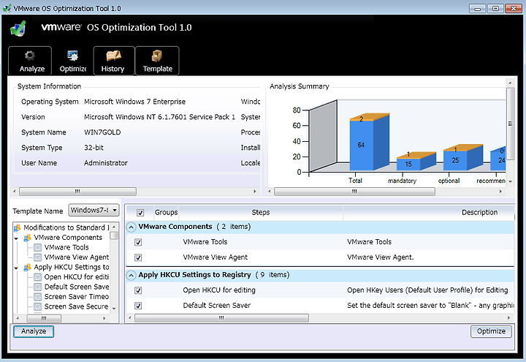
Task: Switch to the History tab
Action: click(x=114, y=61)
